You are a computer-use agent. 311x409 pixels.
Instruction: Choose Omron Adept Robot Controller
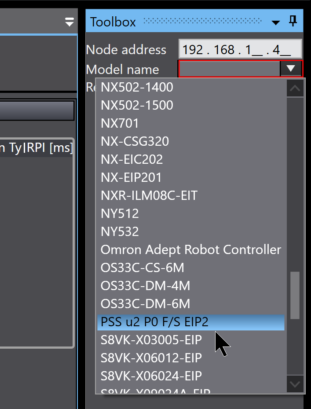(190, 250)
